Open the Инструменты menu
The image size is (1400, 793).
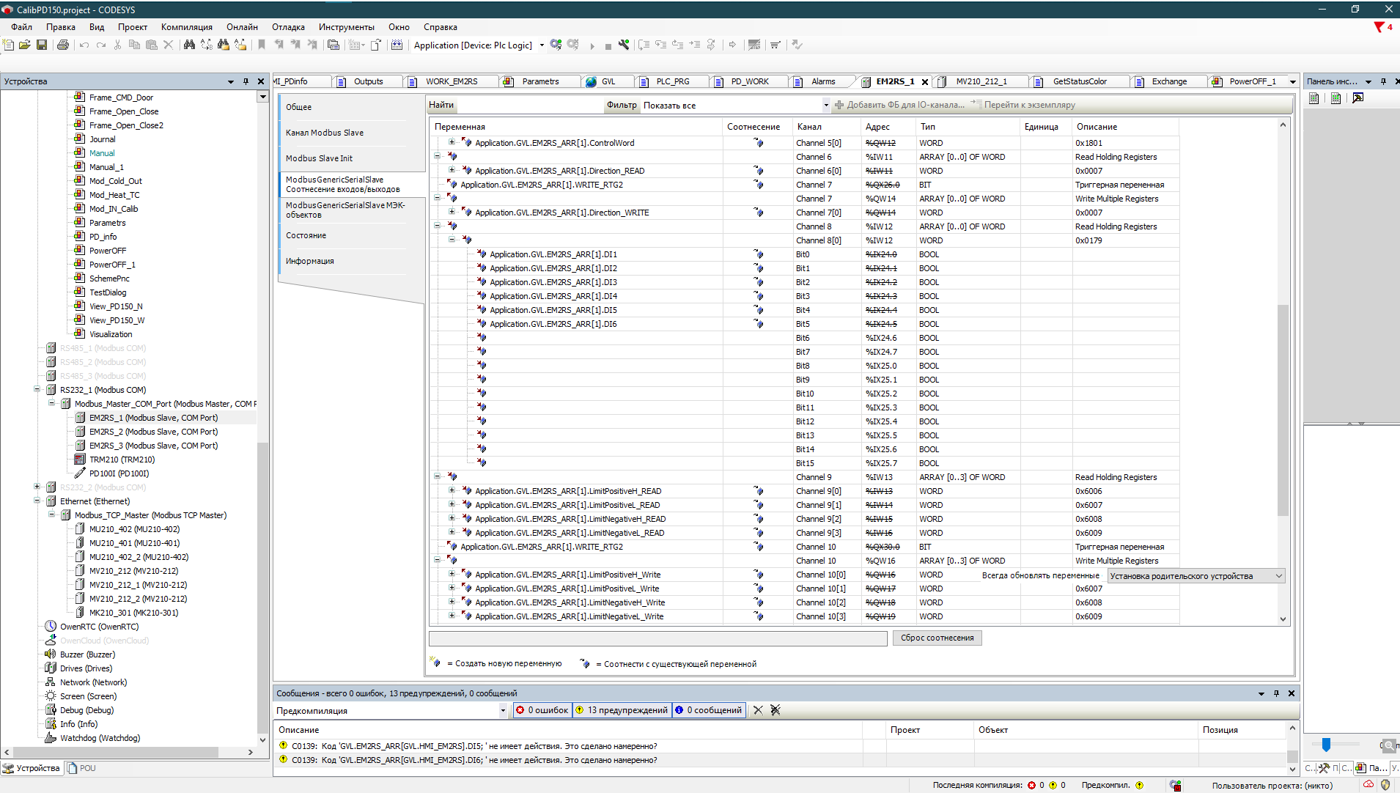pos(346,27)
